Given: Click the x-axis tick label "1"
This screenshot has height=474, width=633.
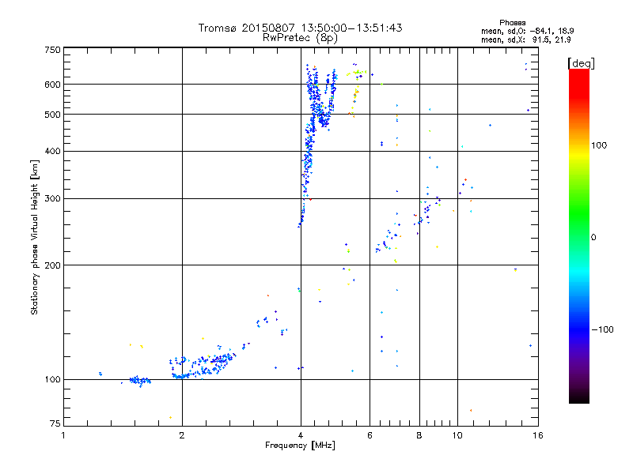Looking at the screenshot, I should click(x=63, y=435).
